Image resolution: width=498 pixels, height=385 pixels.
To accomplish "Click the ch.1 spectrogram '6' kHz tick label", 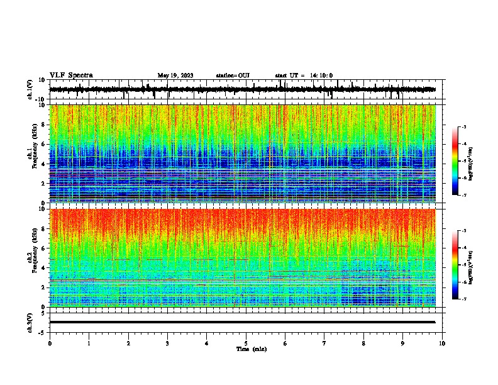I will coord(43,144).
